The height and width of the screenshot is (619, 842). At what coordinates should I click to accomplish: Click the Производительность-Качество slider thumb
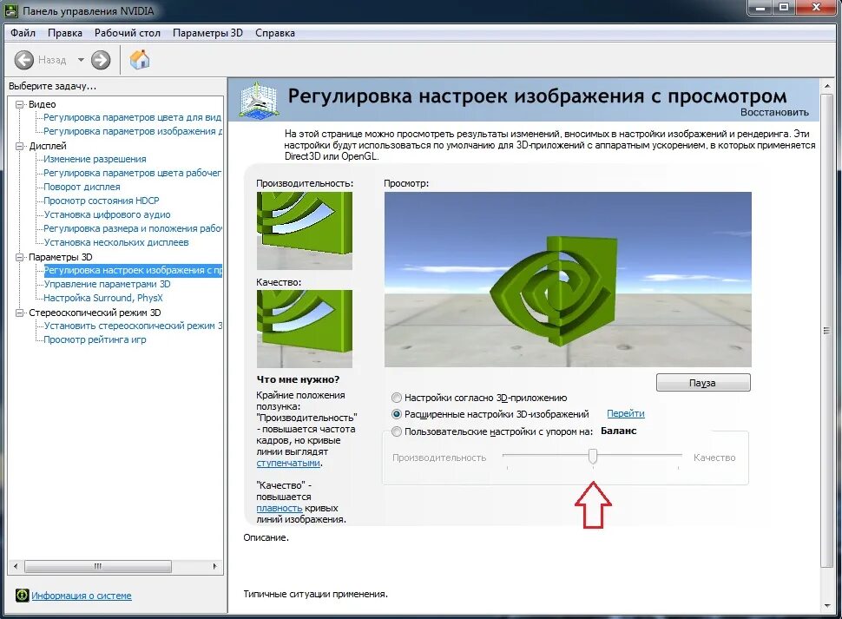[x=593, y=457]
